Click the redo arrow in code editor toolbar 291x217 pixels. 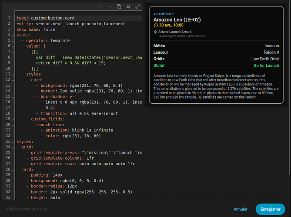[x=110, y=7]
